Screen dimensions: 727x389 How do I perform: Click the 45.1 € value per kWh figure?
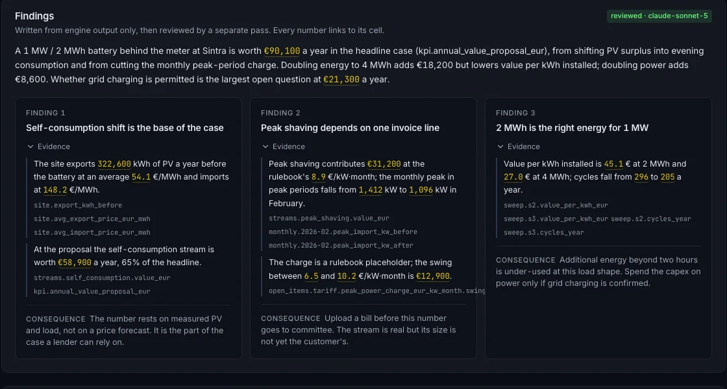tap(613, 164)
